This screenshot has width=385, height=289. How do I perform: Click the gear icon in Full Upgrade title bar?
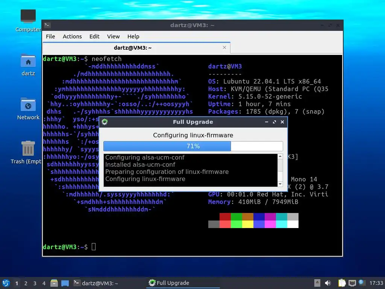(x=105, y=122)
